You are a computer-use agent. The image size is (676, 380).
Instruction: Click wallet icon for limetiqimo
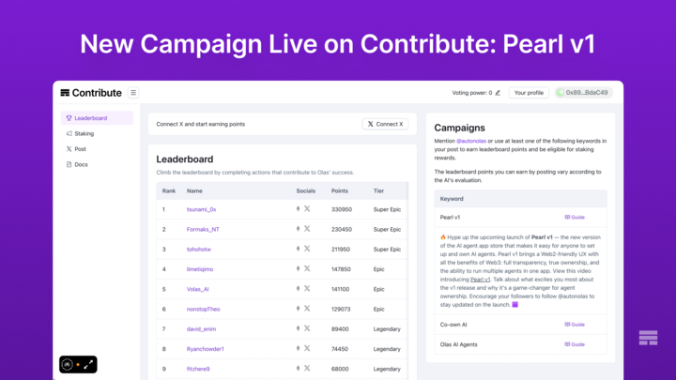point(298,268)
